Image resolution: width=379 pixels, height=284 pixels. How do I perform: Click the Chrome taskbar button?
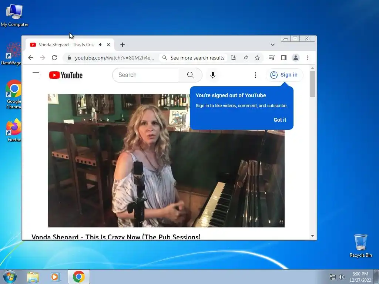click(78, 277)
